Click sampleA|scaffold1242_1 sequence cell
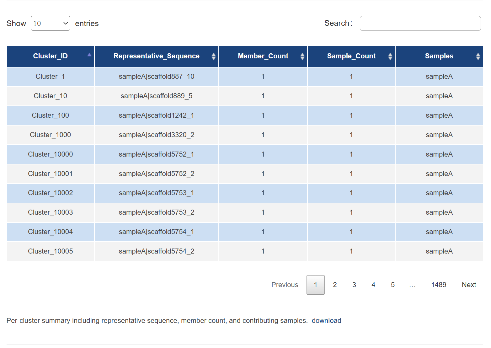Image resolution: width=491 pixels, height=348 pixels. [157, 115]
